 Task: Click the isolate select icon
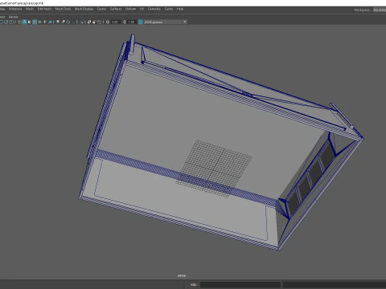point(81,22)
